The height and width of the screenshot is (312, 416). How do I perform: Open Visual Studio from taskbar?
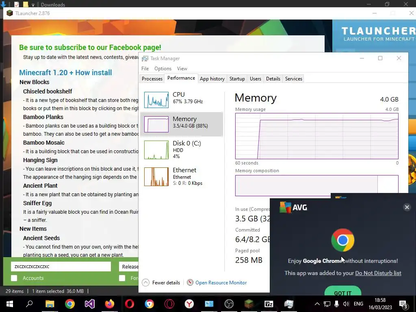90,304
